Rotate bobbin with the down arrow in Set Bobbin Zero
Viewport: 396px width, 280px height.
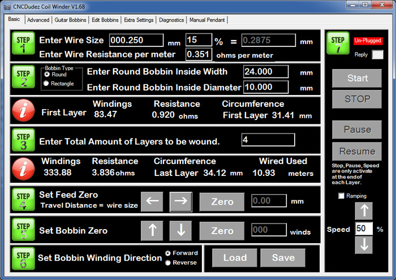pyautogui.click(x=181, y=231)
